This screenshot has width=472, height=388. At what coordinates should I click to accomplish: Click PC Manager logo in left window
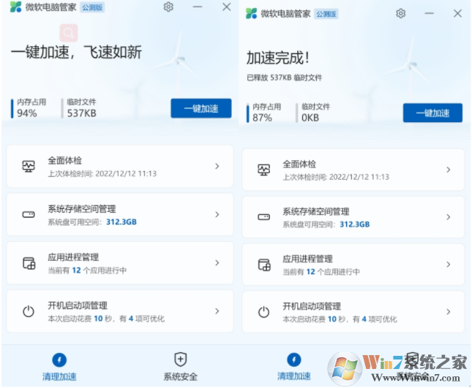15,7
